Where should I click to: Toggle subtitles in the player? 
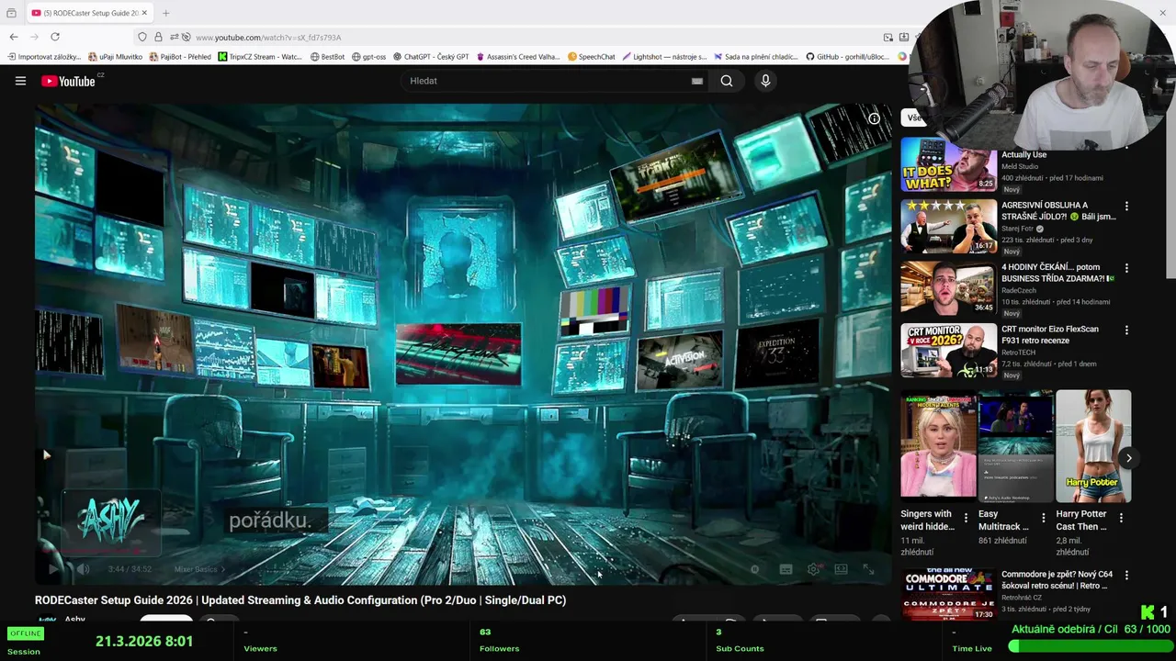[786, 569]
